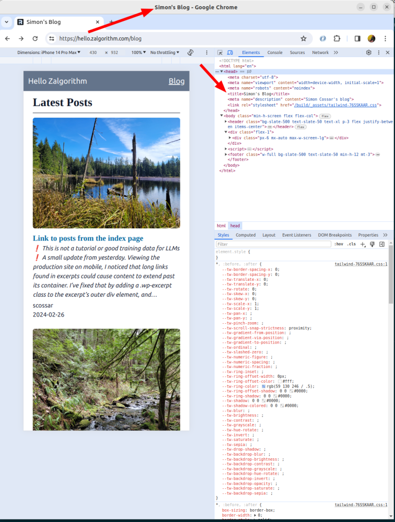Screen dimensions: 395x522
Task: Open the --tw-ring-color rgb color swatch
Action: pyautogui.click(x=264, y=386)
